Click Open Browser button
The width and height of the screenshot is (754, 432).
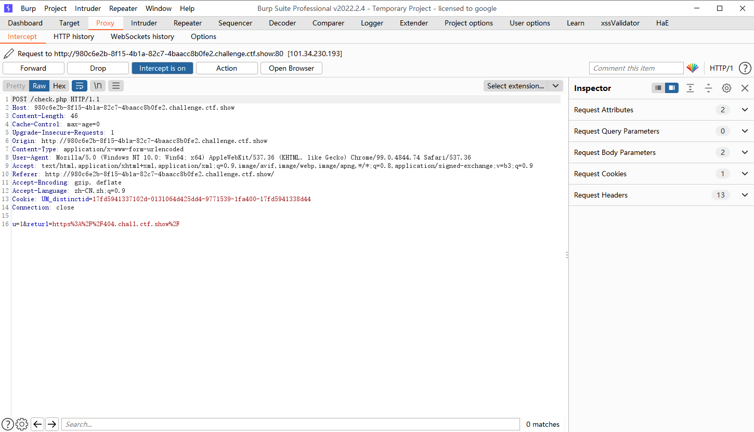pyautogui.click(x=291, y=68)
